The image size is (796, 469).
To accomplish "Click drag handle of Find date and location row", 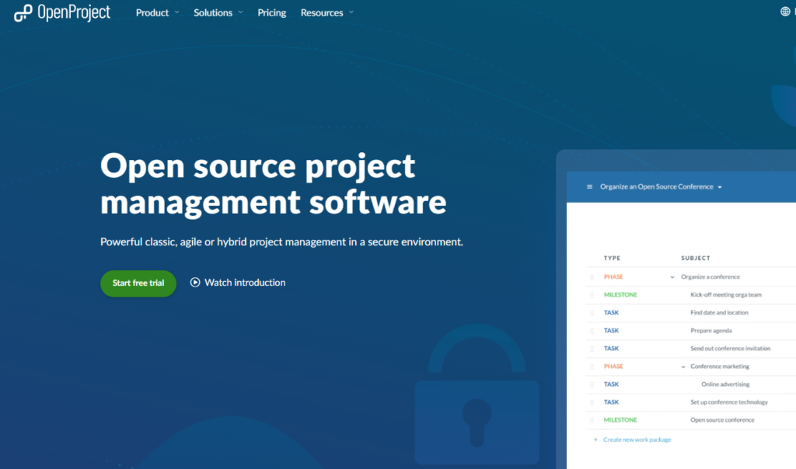I will click(x=592, y=313).
